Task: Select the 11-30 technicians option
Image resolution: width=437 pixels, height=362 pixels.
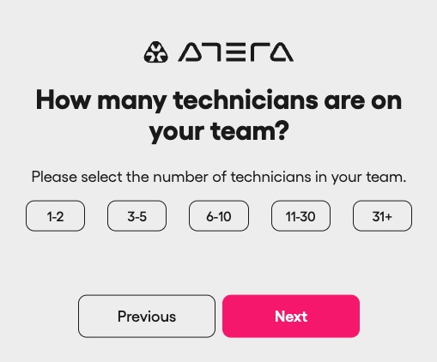Action: point(300,216)
